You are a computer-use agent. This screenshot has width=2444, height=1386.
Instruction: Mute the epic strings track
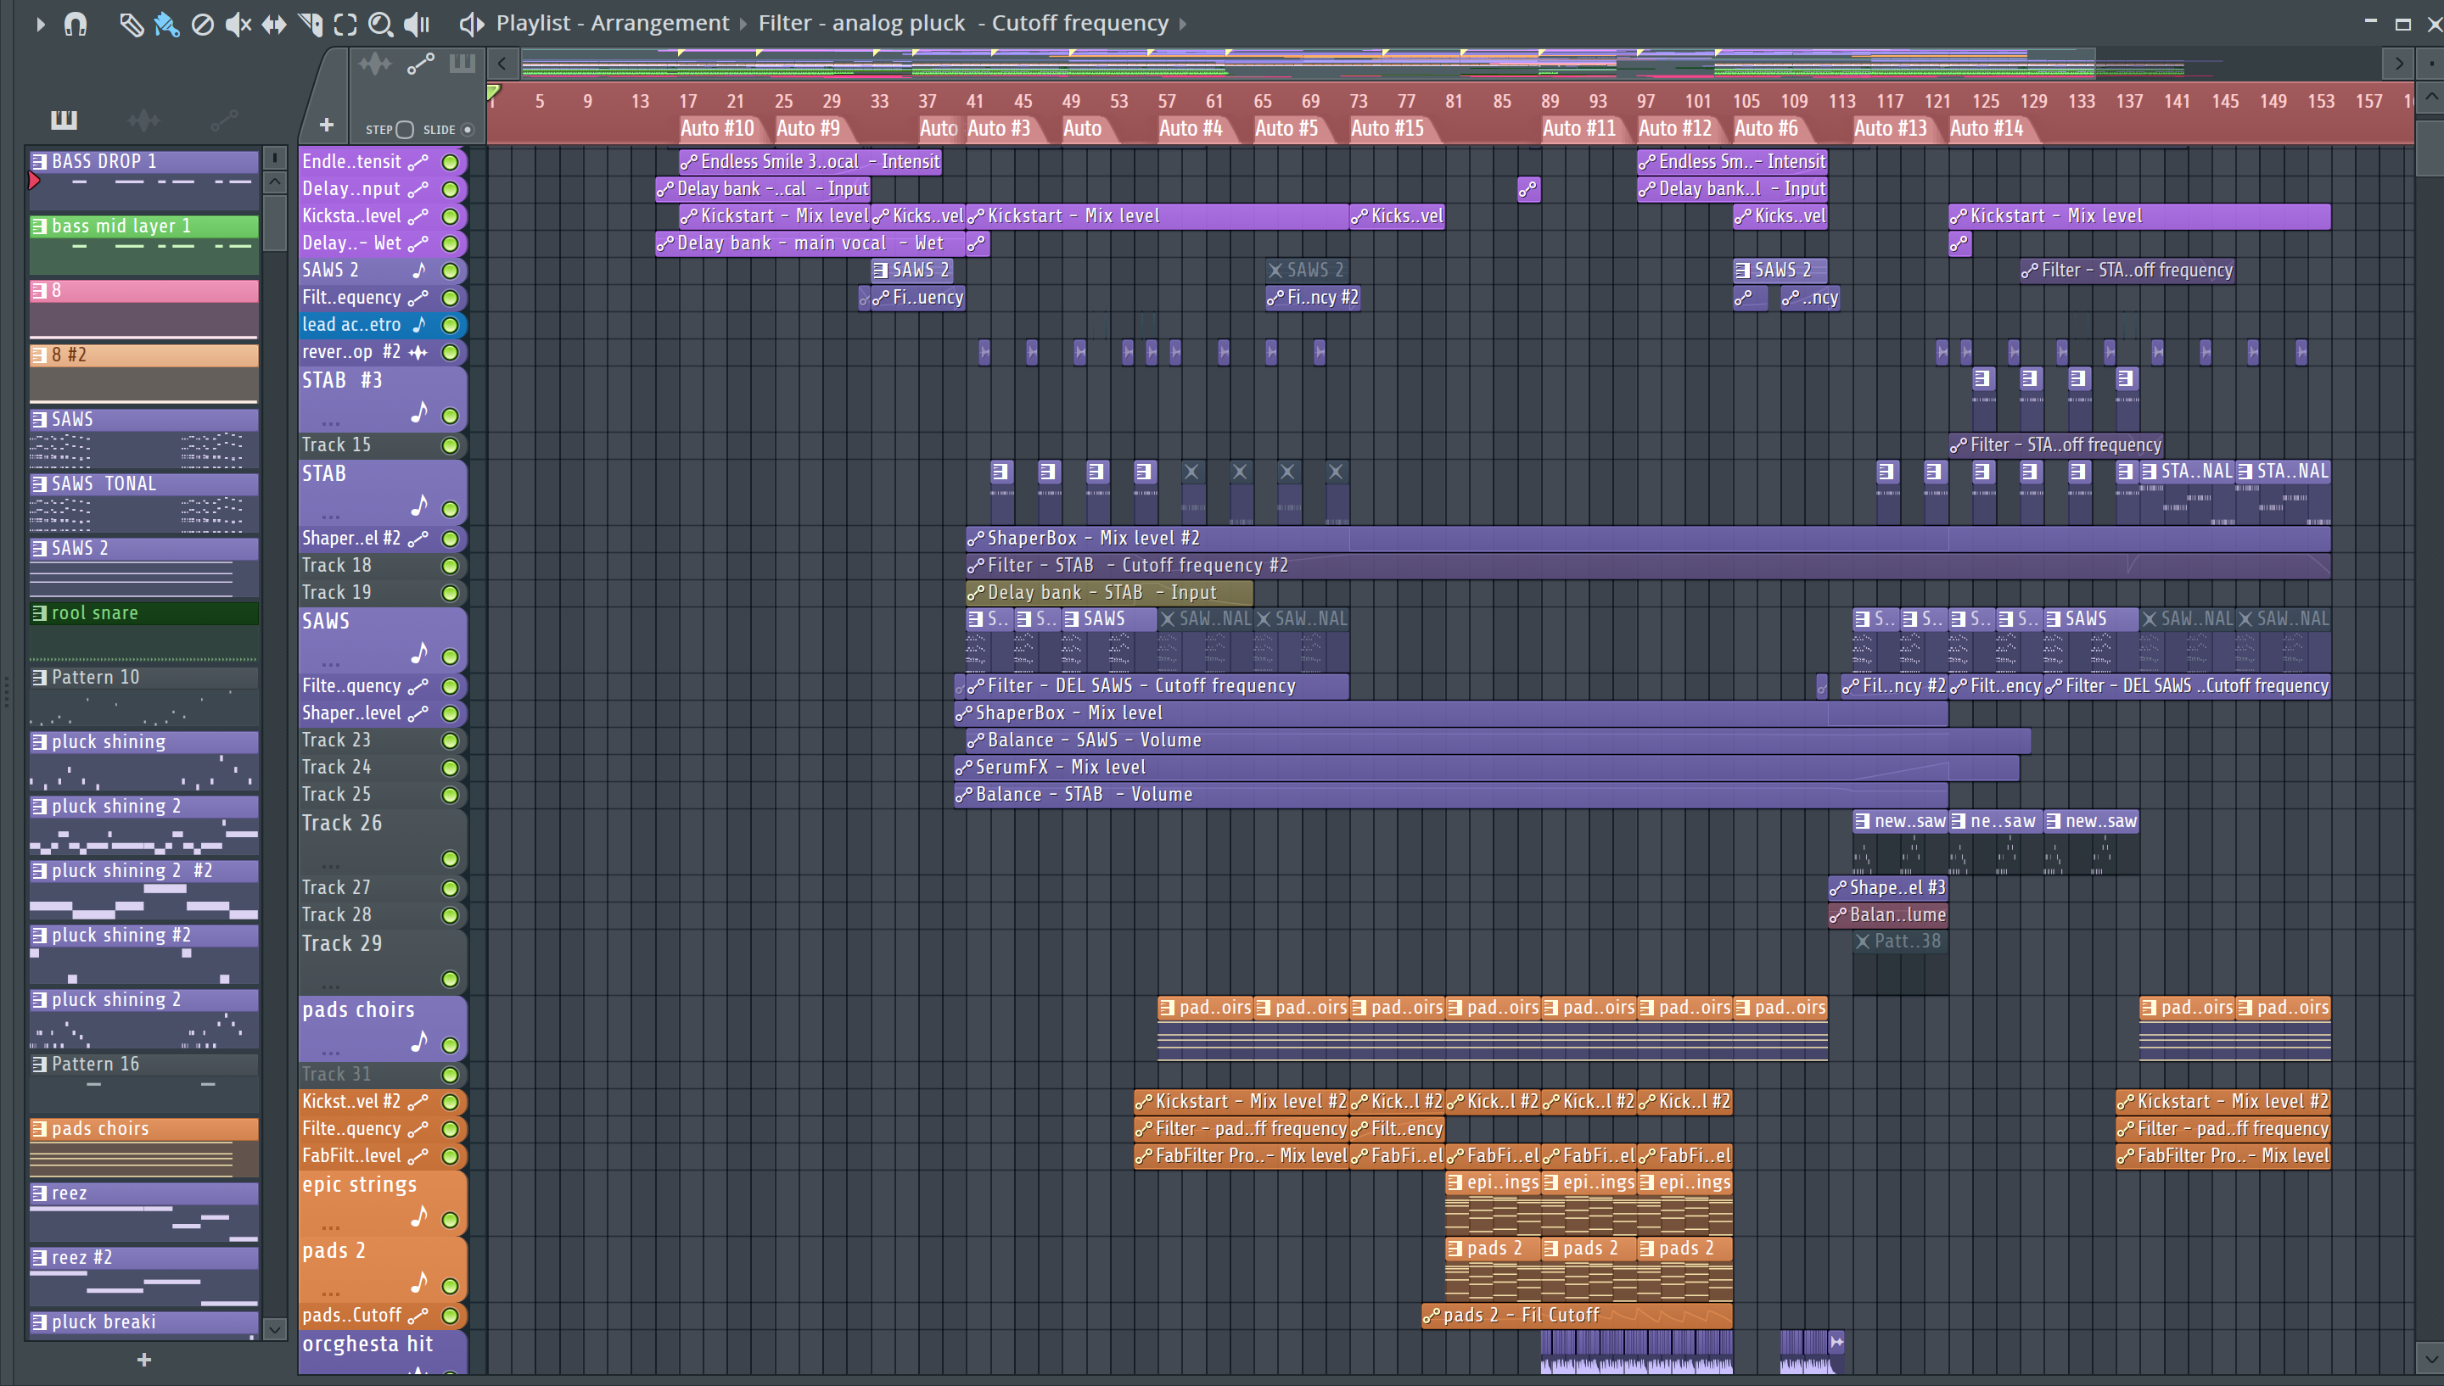(x=451, y=1221)
